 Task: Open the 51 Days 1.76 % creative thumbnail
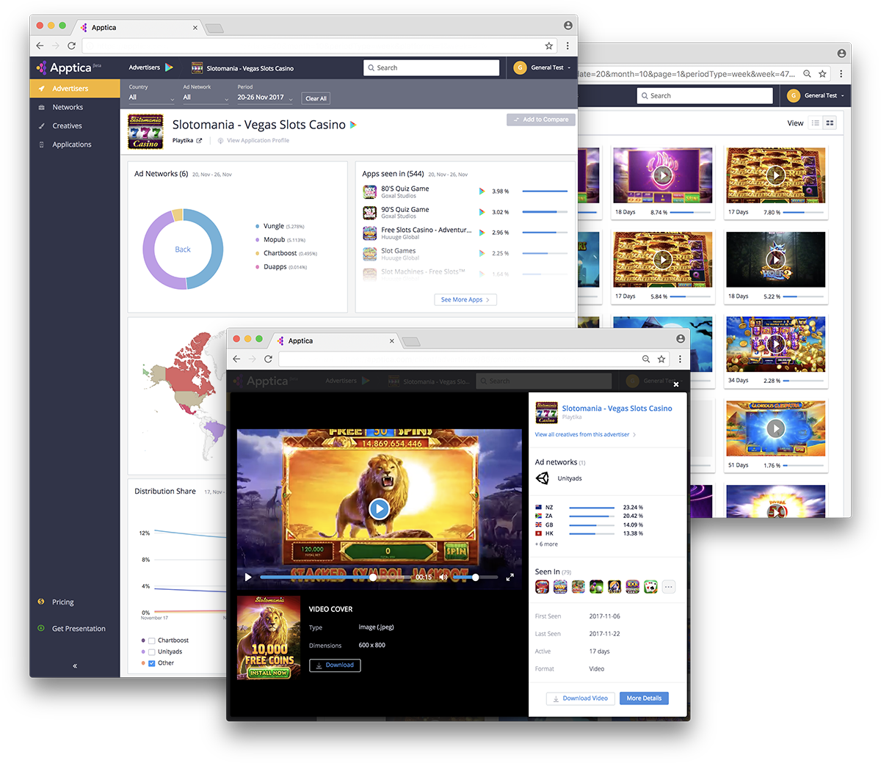[x=776, y=428]
